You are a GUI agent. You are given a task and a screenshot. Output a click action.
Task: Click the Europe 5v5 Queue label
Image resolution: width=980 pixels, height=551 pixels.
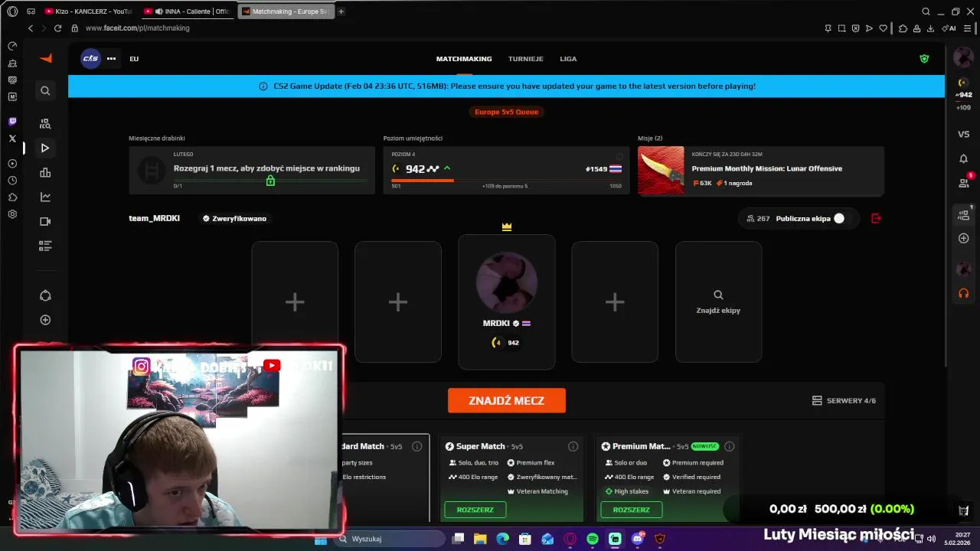(507, 112)
